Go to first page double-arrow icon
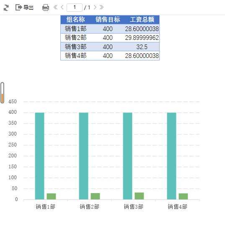The image size is (225, 225). click(x=55, y=7)
